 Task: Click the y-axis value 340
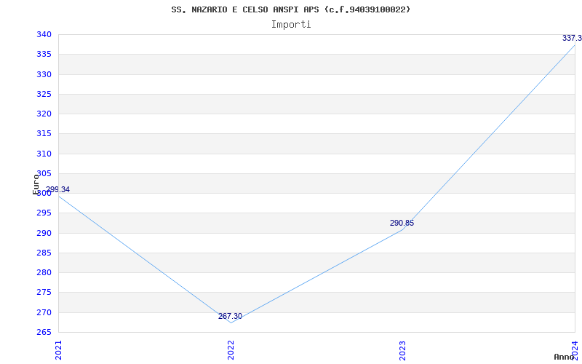click(x=43, y=34)
